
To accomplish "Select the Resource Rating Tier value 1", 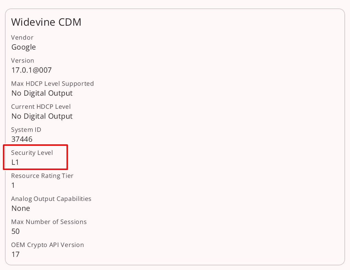I will pos(13,185).
